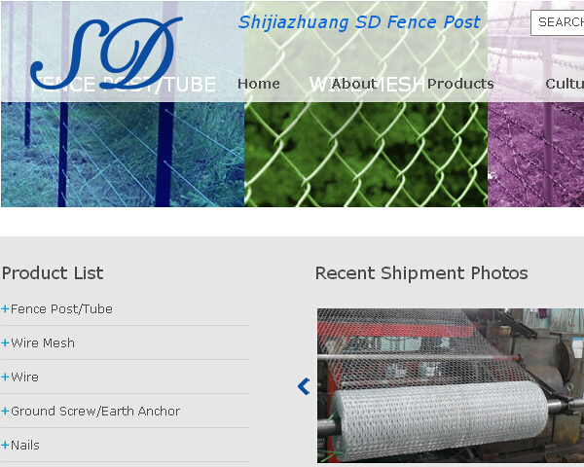This screenshot has height=467, width=584.
Task: Open Wire Mesh product link
Action: coord(43,342)
